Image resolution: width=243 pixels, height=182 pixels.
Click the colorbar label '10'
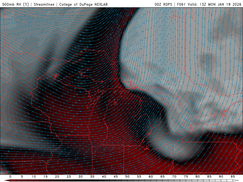pos(34,177)
